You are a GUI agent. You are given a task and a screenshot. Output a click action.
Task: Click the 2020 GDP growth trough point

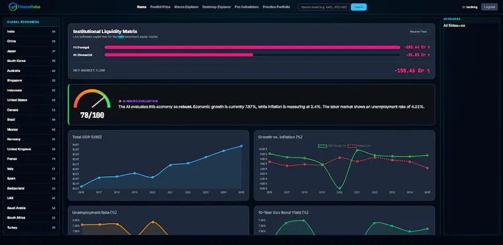pos(340,188)
